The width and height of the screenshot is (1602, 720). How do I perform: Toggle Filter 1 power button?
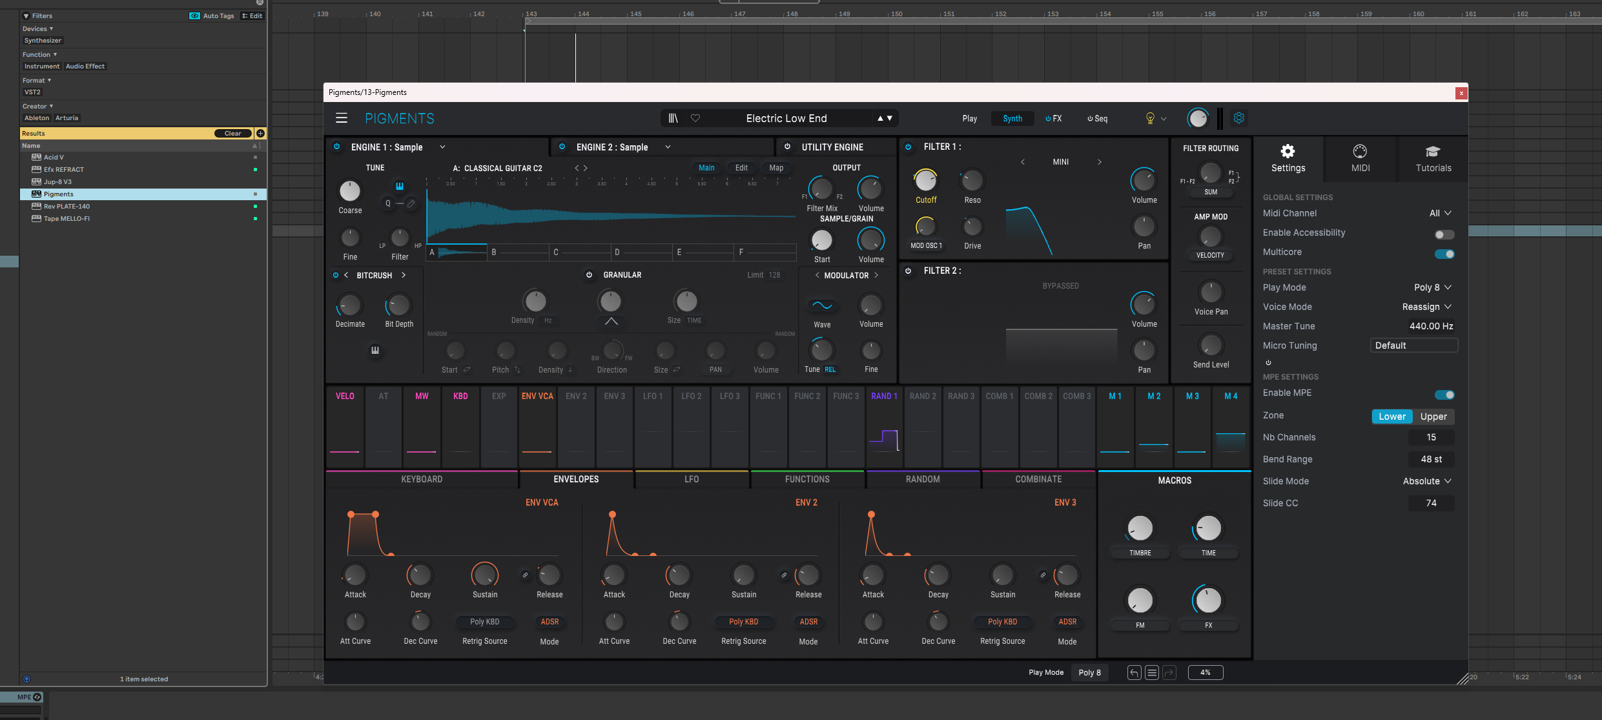click(x=909, y=147)
